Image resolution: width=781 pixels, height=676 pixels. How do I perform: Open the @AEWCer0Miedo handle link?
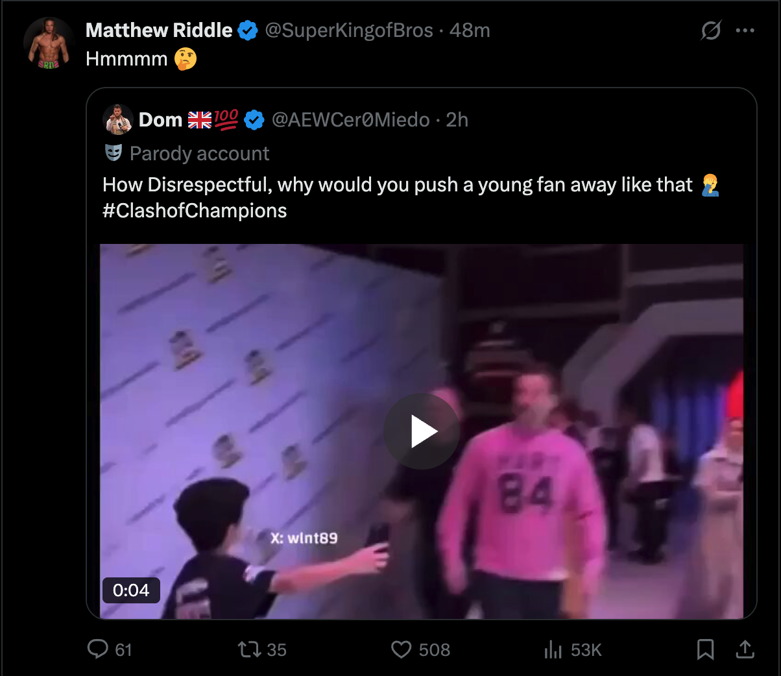point(350,120)
